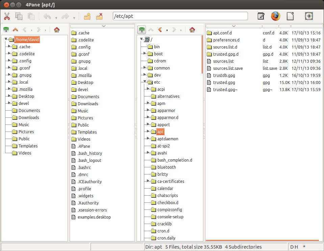This screenshot has width=324, height=251.
Task: Click the orange up-to-parent arrow icon
Action: click(x=15, y=30)
